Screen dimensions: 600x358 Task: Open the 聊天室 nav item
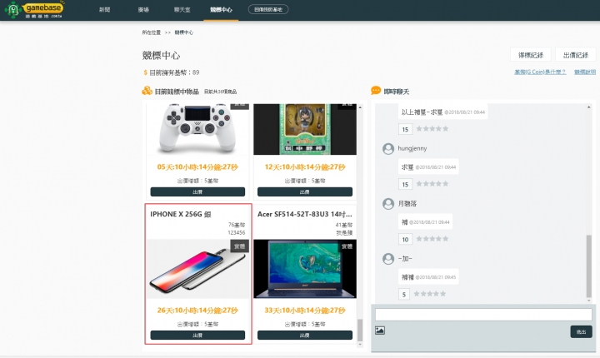pos(182,9)
